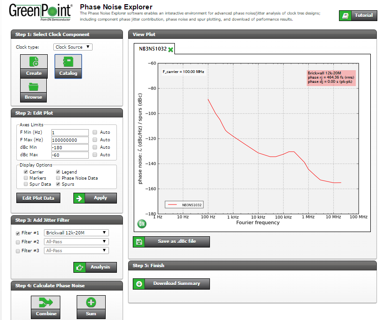This screenshot has height=320, width=382.
Task: Select the Create clock component icon
Action: click(33, 61)
